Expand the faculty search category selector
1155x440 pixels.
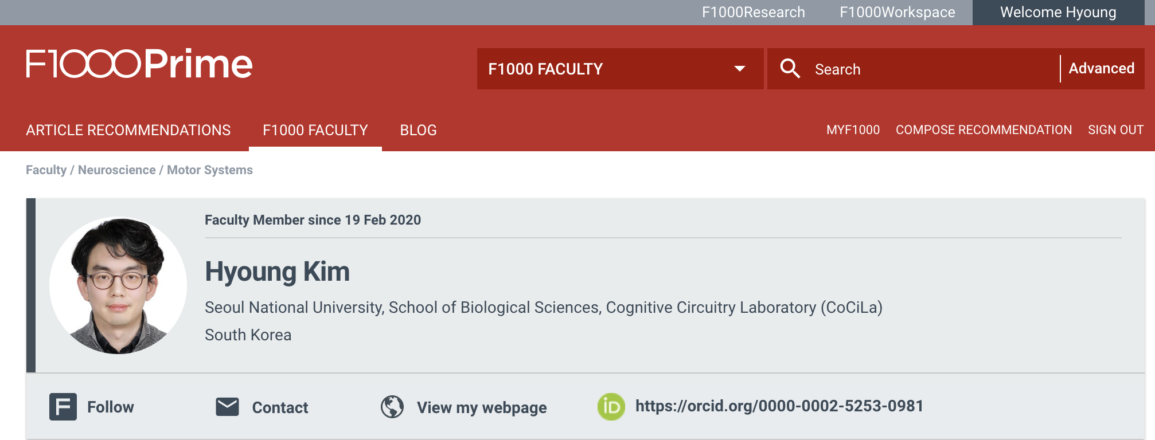[740, 69]
